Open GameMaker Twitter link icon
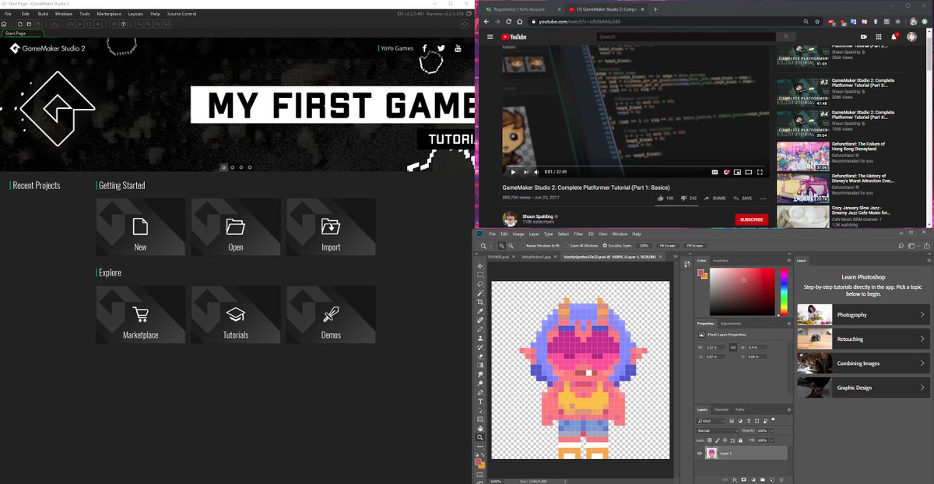The image size is (934, 484). tap(441, 48)
